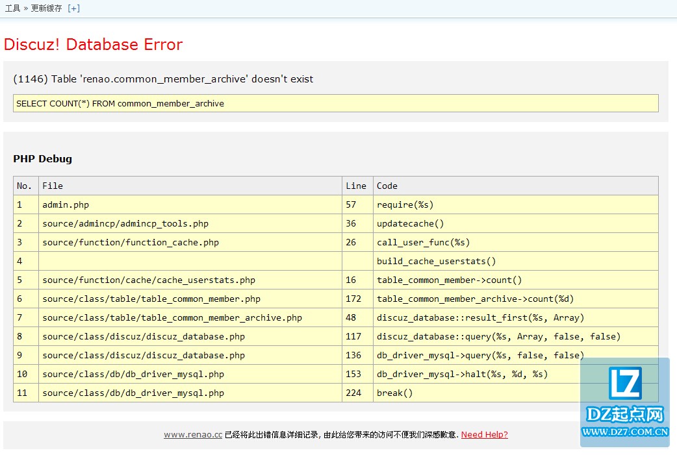This screenshot has width=677, height=455.
Task: Click line number 224 cell
Action: point(357,393)
